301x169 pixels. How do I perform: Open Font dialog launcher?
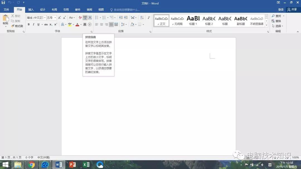pos(91,32)
